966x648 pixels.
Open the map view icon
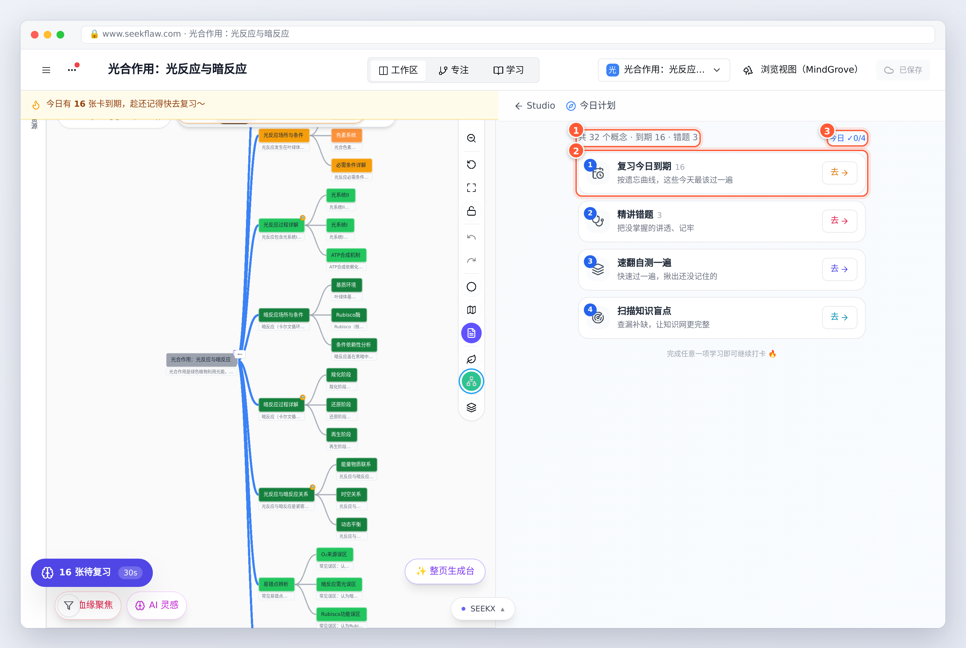point(471,310)
